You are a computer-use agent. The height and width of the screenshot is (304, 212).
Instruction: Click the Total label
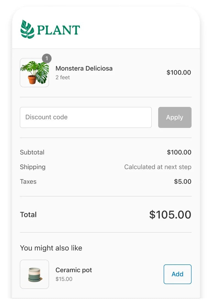pyautogui.click(x=28, y=215)
